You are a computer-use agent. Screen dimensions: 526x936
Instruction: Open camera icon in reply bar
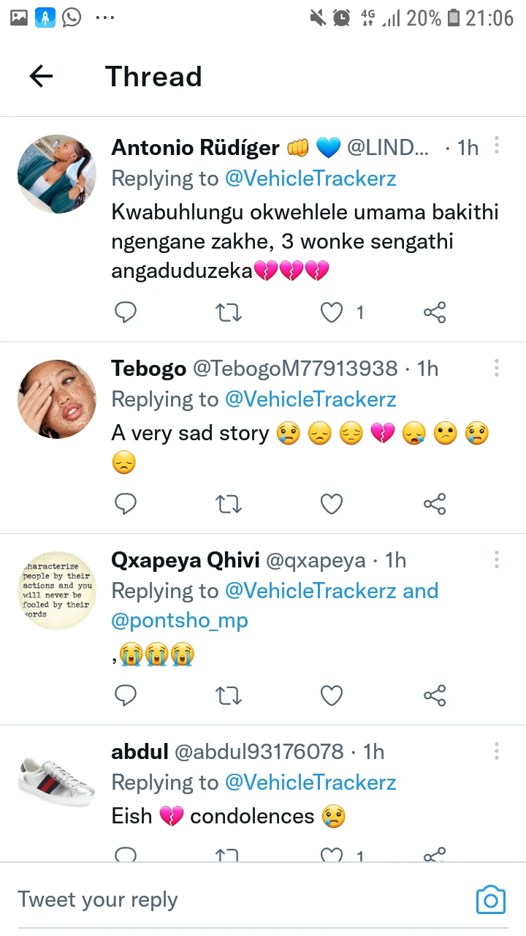(490, 899)
